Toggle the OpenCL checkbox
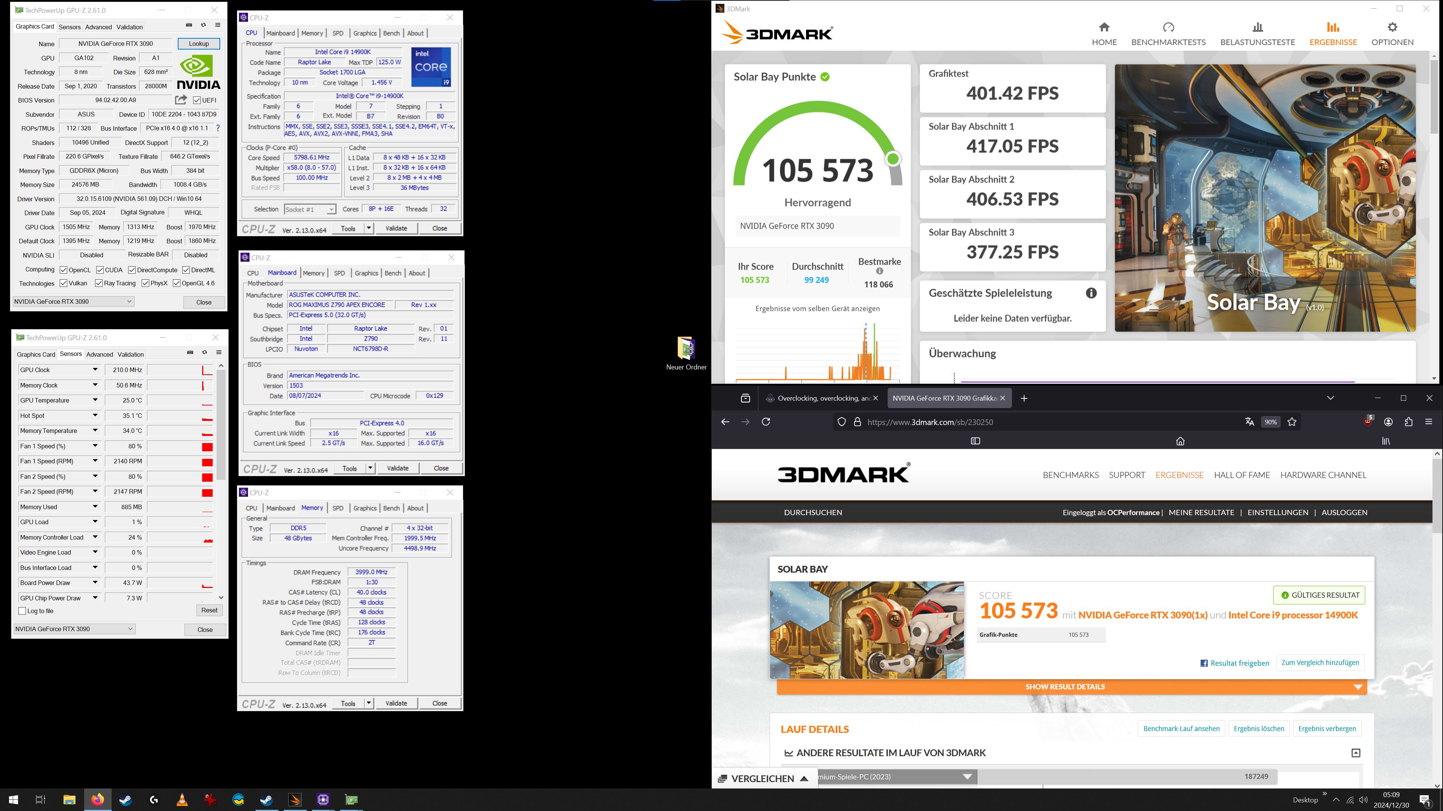Screen dimensions: 1443x811 (64, 270)
